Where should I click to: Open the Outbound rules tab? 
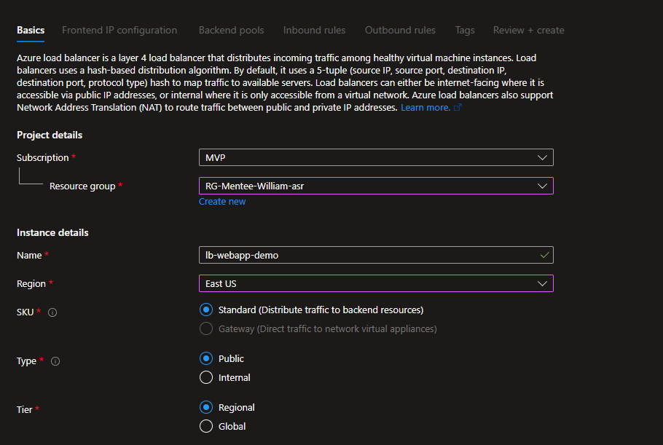400,31
